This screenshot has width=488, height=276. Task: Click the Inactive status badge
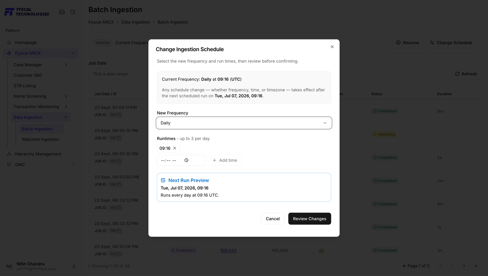pos(102,43)
